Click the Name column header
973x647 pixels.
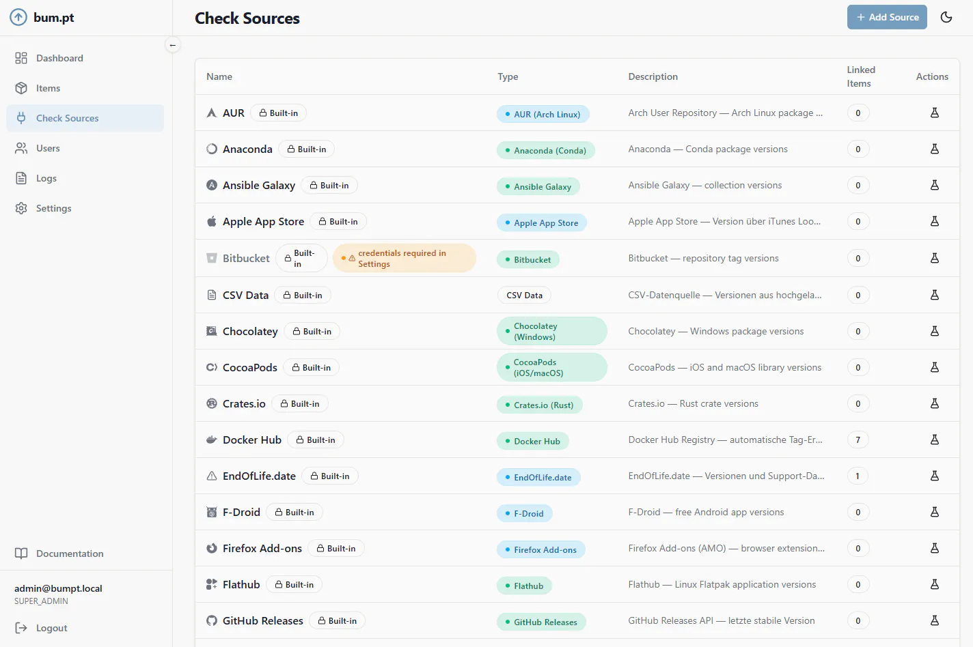[219, 76]
